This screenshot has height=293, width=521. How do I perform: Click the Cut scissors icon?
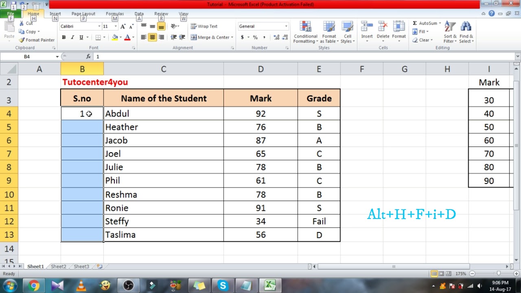pyautogui.click(x=22, y=24)
